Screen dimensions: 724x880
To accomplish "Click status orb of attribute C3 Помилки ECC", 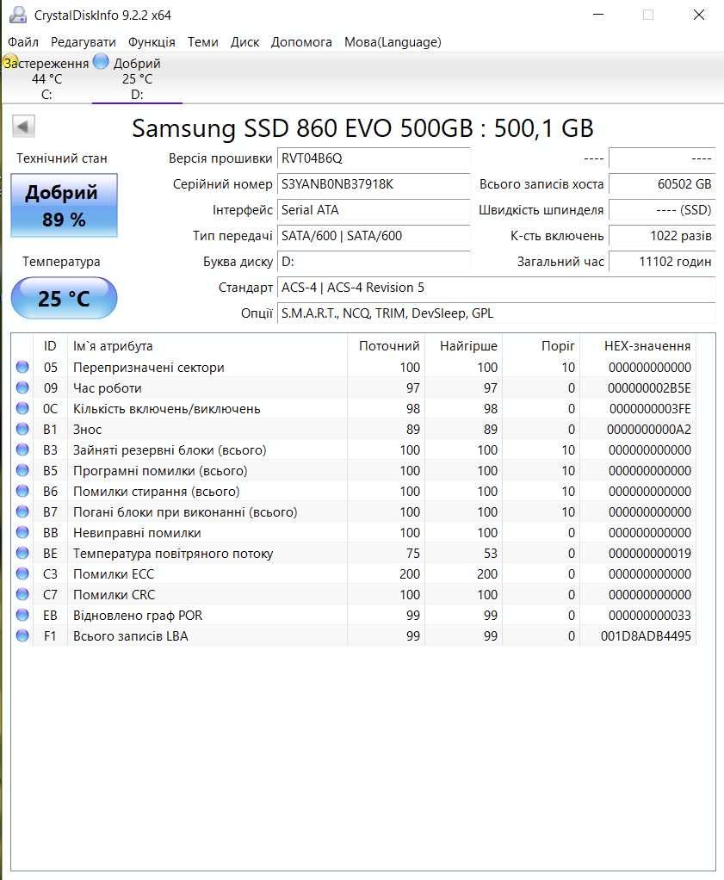I will point(22,573).
